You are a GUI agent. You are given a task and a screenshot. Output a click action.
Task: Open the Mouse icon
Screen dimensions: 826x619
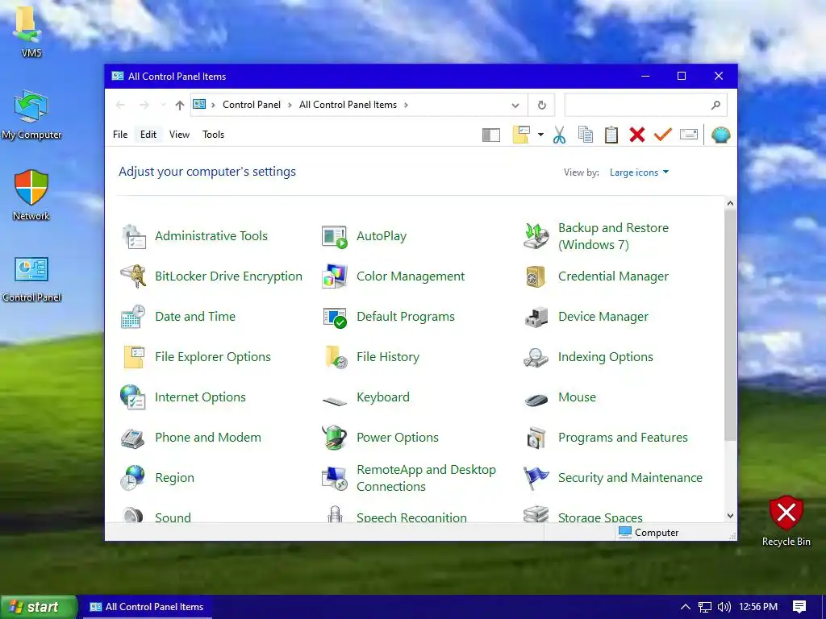(x=536, y=400)
